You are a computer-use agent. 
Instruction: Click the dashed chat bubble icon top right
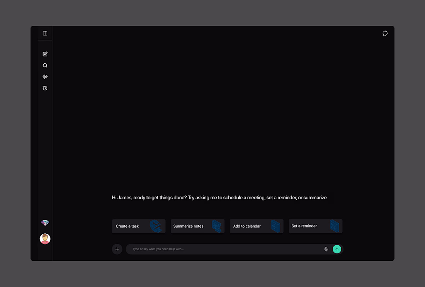pos(385,33)
